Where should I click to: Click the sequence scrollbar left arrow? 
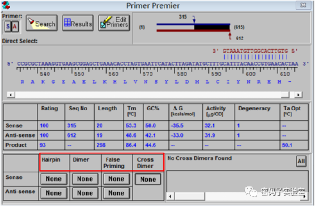tap(11, 95)
